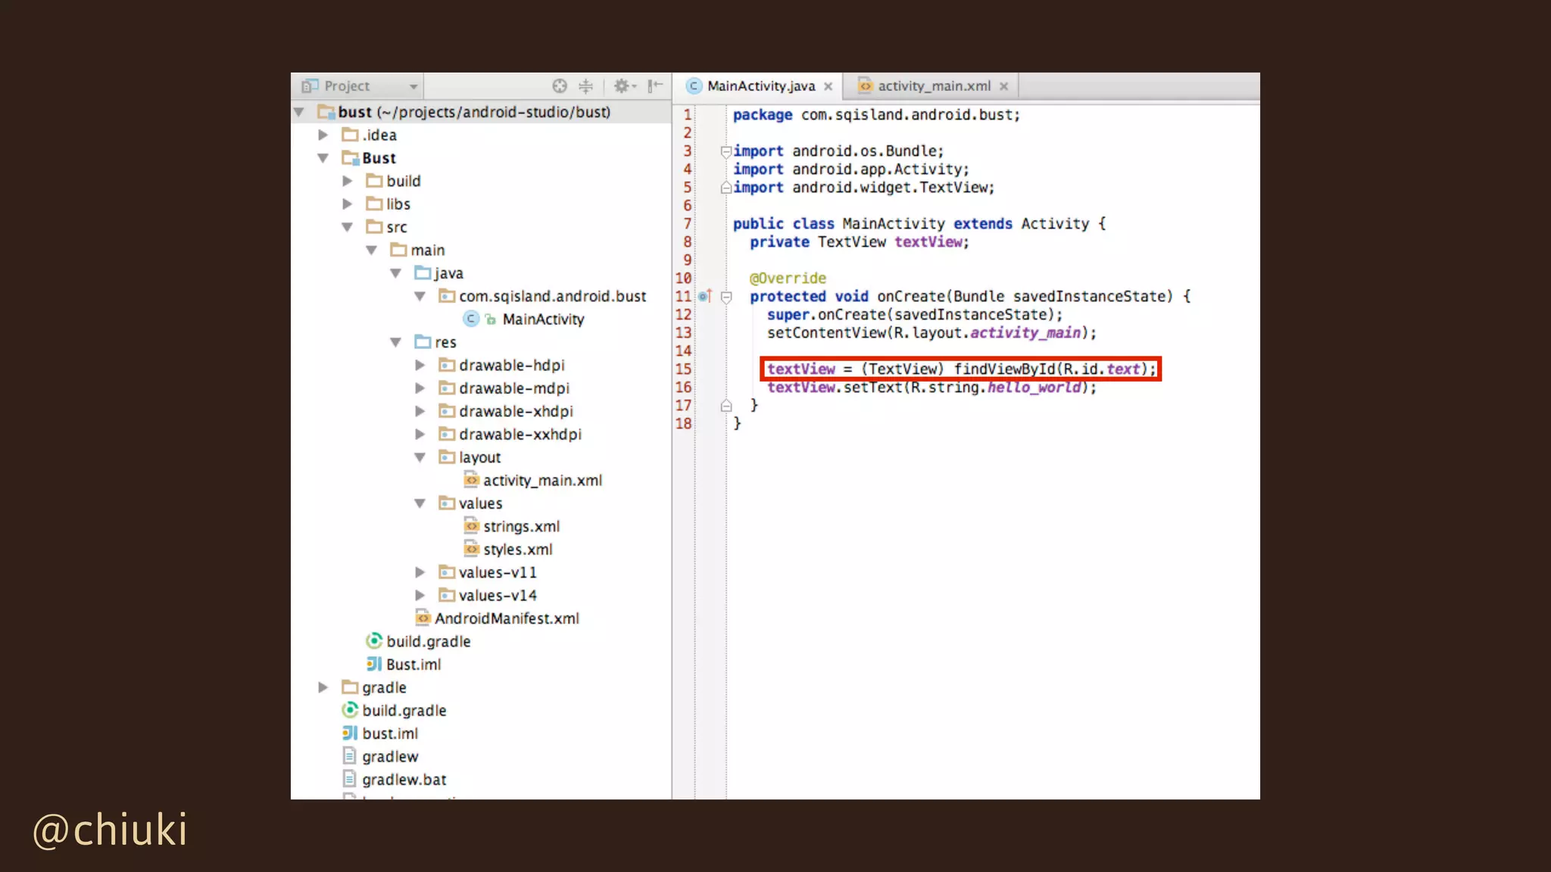Click the Collapse All icon in Project panel

tap(585, 86)
